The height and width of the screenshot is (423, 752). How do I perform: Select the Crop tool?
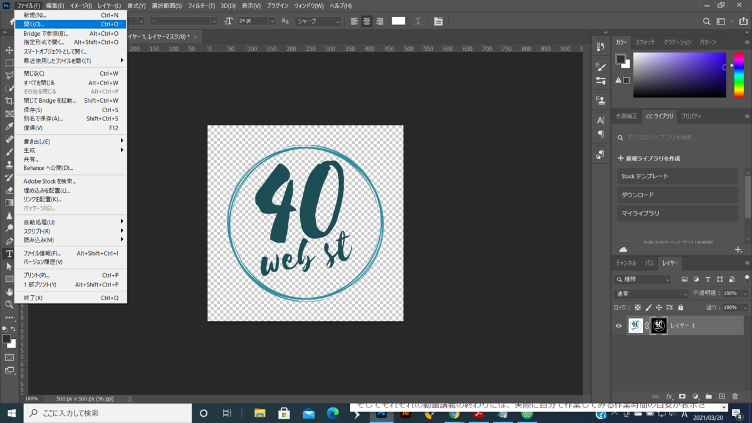pyautogui.click(x=9, y=101)
